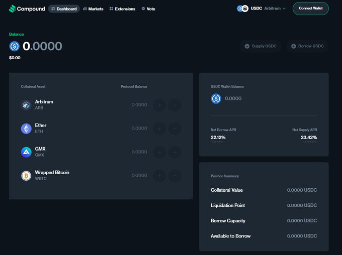Click the Protocol Balance column header
This screenshot has height=255, width=342.
(134, 86)
